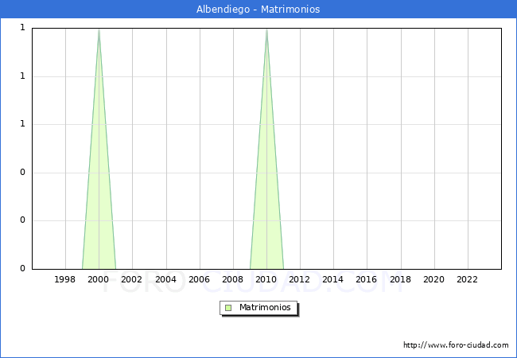Click the green Matrimonios legend swatch
The height and width of the screenshot is (358, 517).
228,308
